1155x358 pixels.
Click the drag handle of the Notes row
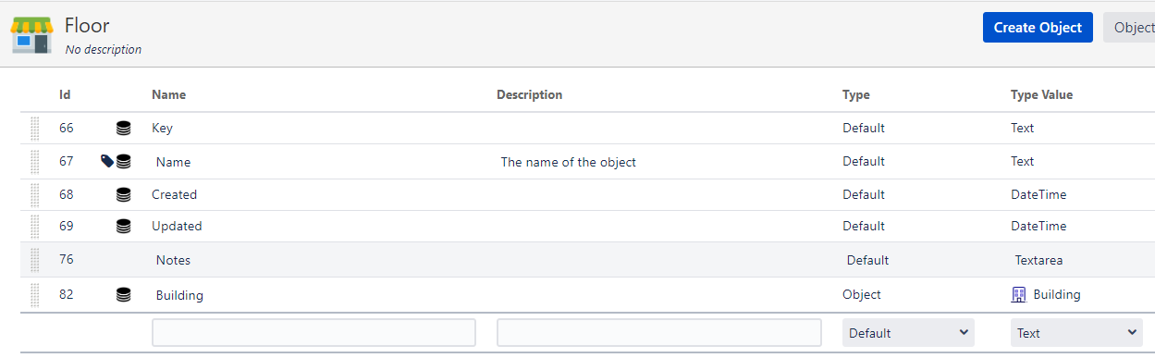(x=35, y=260)
